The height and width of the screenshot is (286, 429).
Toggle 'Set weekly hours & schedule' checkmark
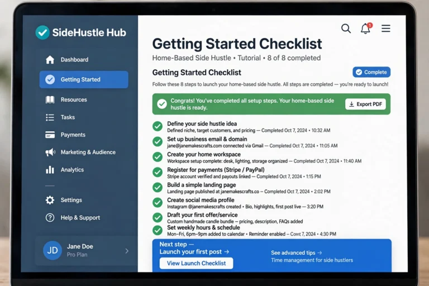pyautogui.click(x=158, y=230)
